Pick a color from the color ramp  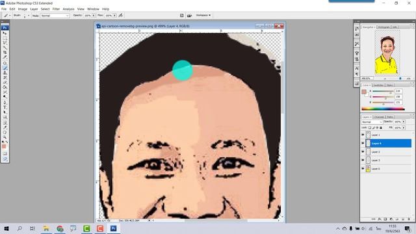(x=383, y=109)
